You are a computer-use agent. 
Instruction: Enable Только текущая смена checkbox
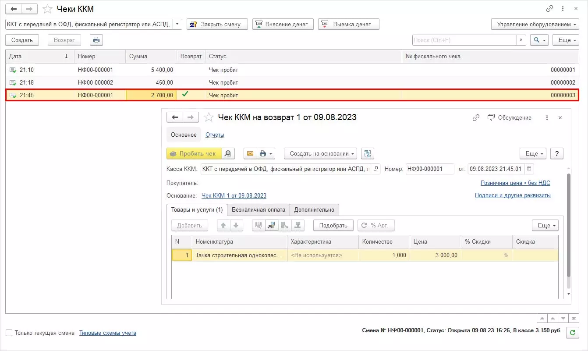(x=9, y=333)
